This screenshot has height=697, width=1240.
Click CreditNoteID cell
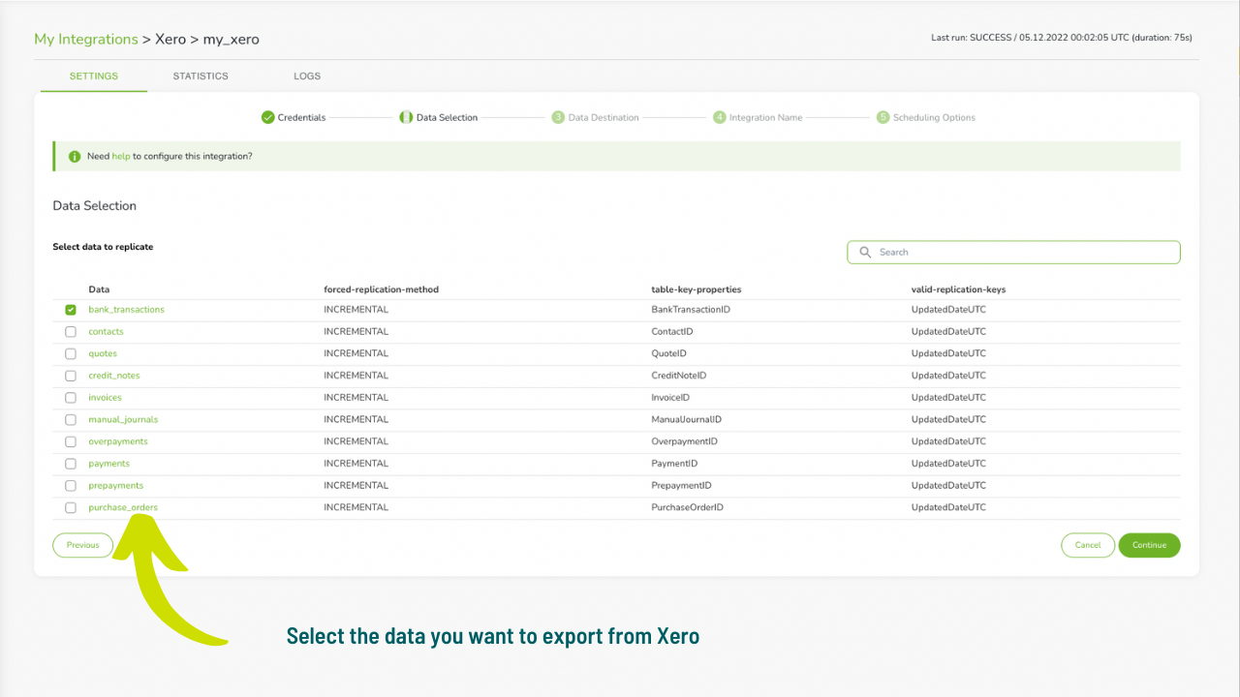pos(679,376)
